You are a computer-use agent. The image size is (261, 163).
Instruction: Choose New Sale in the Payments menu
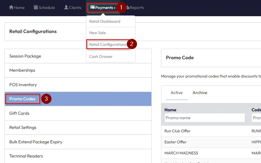pos(98,33)
